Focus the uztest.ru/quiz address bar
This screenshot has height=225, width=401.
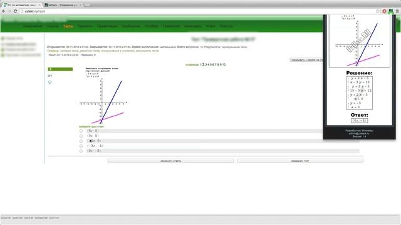click(x=197, y=11)
